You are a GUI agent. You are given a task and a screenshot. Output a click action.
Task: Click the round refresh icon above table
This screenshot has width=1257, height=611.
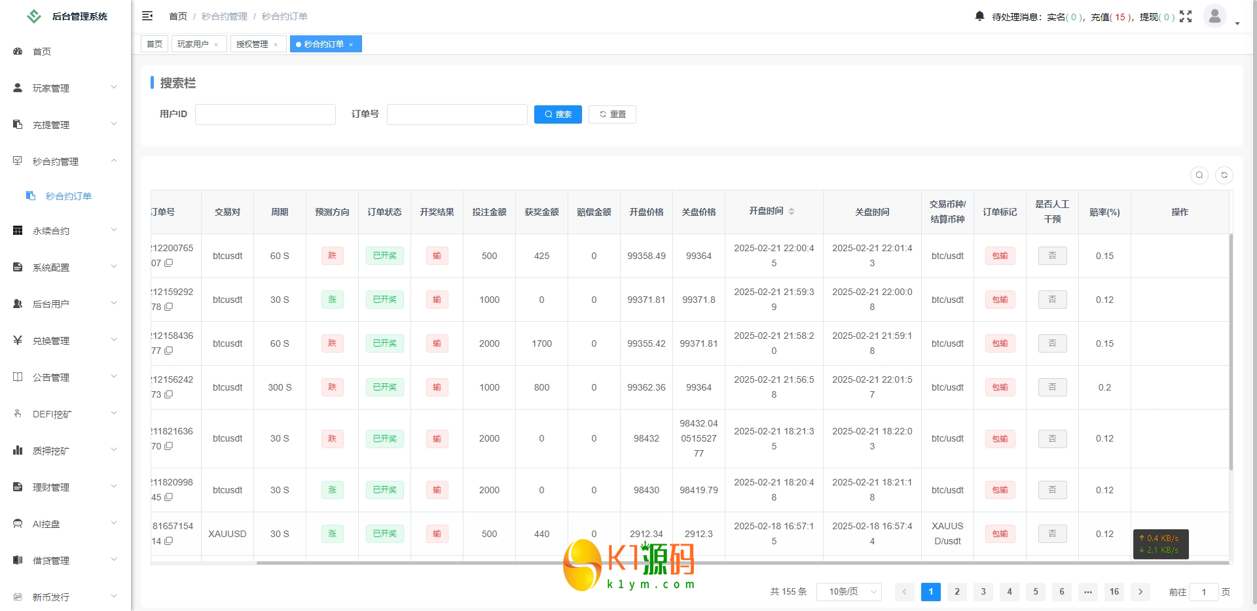(1224, 175)
